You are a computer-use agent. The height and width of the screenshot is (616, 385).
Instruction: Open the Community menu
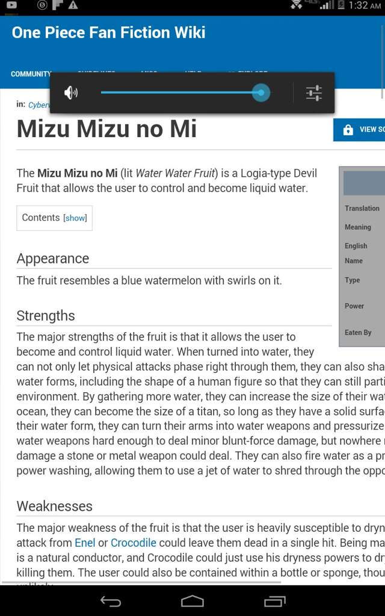(x=31, y=74)
